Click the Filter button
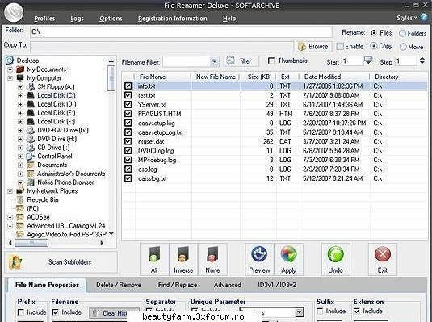Viewport: 432px width, 322px height. pos(241,61)
